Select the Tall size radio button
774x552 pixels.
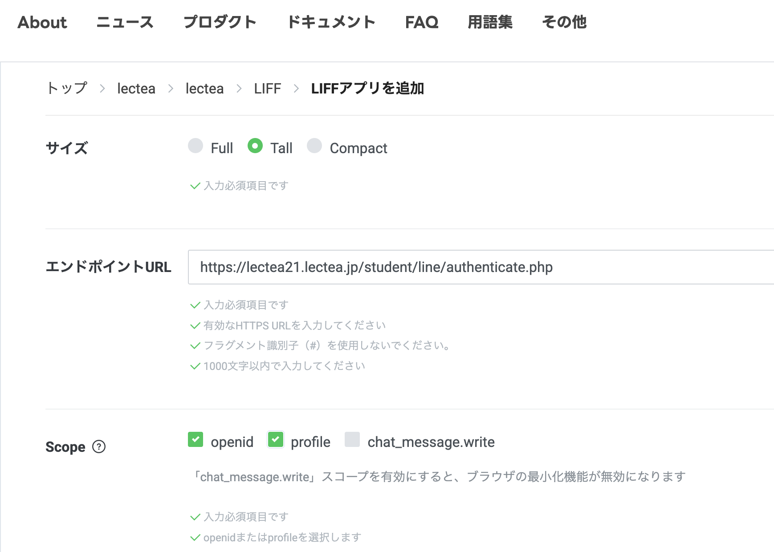255,147
